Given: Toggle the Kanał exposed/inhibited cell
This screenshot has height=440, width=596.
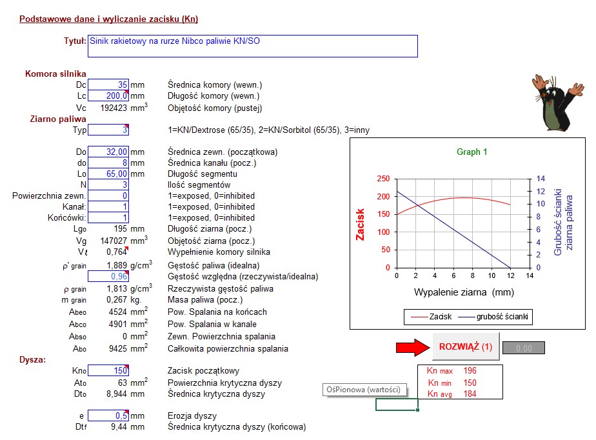Looking at the screenshot, I should [108, 207].
